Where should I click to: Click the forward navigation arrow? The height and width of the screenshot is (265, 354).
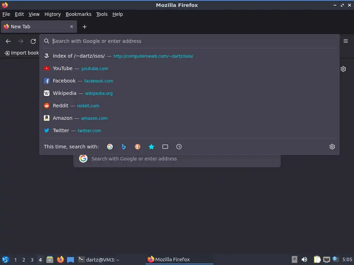(x=21, y=41)
